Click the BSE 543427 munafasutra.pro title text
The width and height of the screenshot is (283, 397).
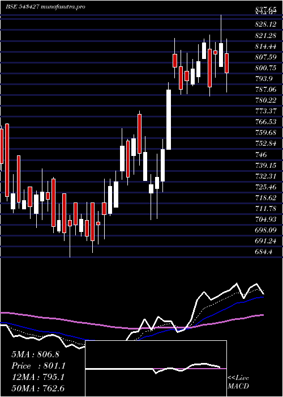coord(45,7)
